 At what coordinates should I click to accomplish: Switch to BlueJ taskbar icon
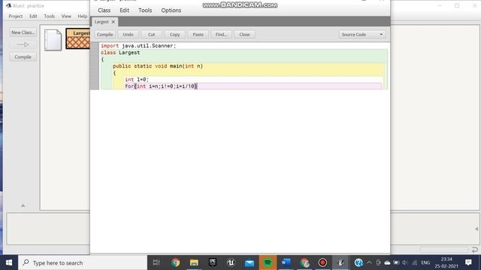[x=340, y=262]
